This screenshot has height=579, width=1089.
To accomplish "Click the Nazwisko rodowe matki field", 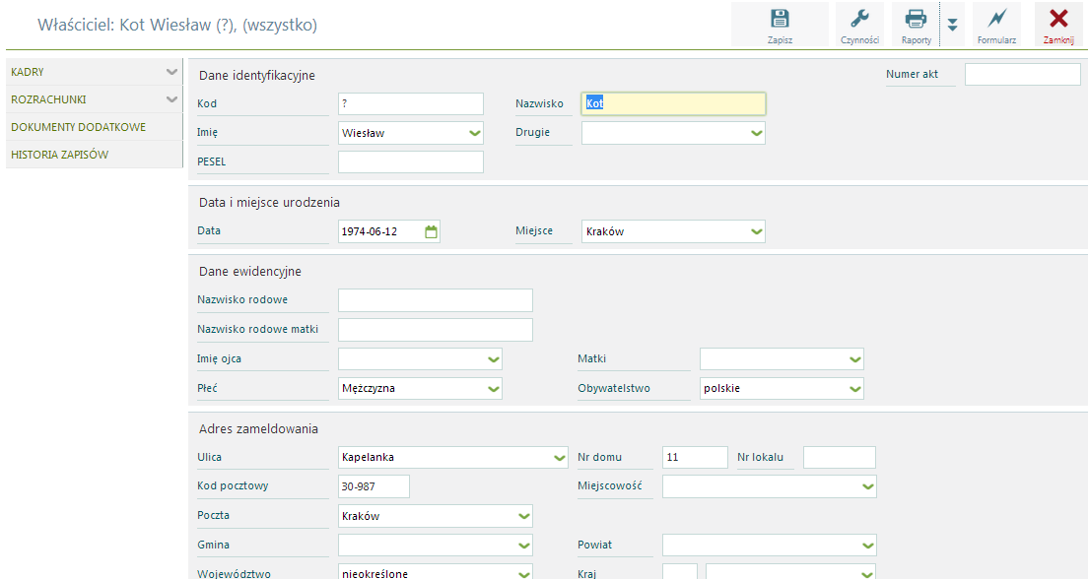I will [x=435, y=330].
